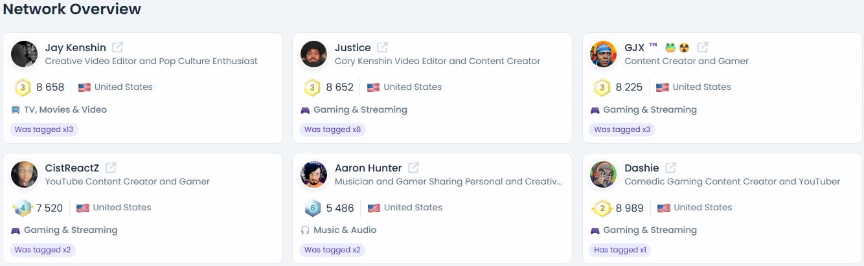Click the score '7 520'
Image resolution: width=864 pixels, height=266 pixels.
click(x=50, y=208)
